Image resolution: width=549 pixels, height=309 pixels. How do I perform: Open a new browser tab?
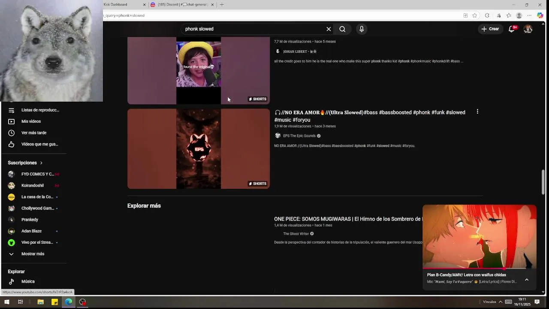coord(222,5)
